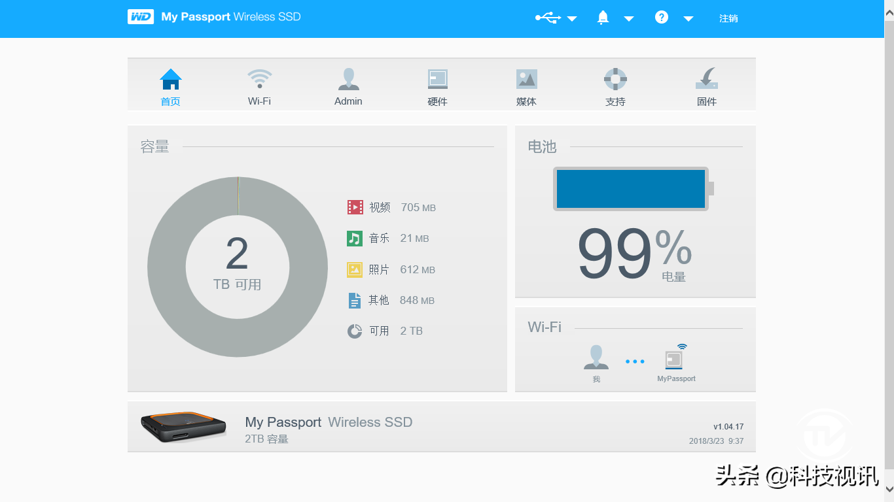Switch to the Admin tab label
Image resolution: width=894 pixels, height=502 pixels.
[348, 101]
